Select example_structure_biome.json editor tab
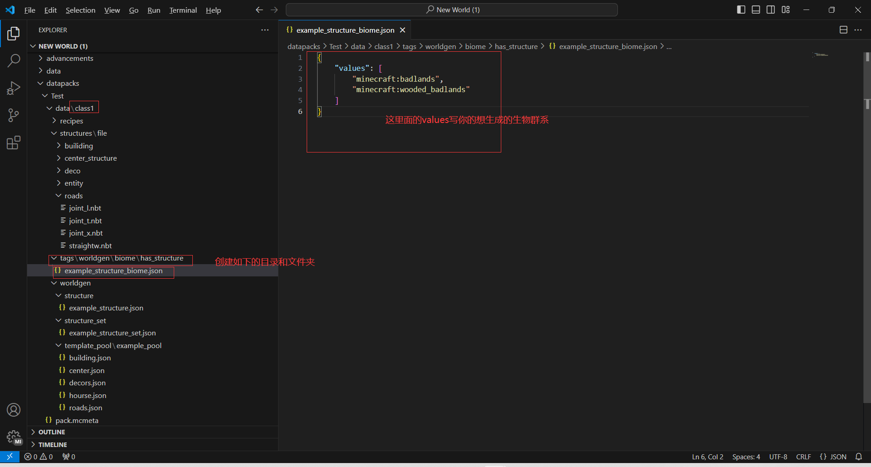 345,30
